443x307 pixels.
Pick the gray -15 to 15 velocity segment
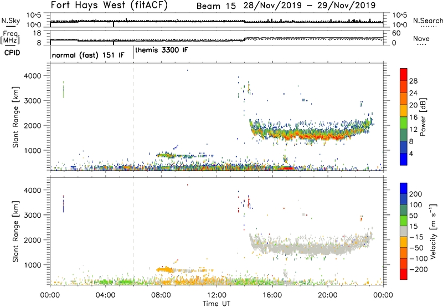coord(404,231)
